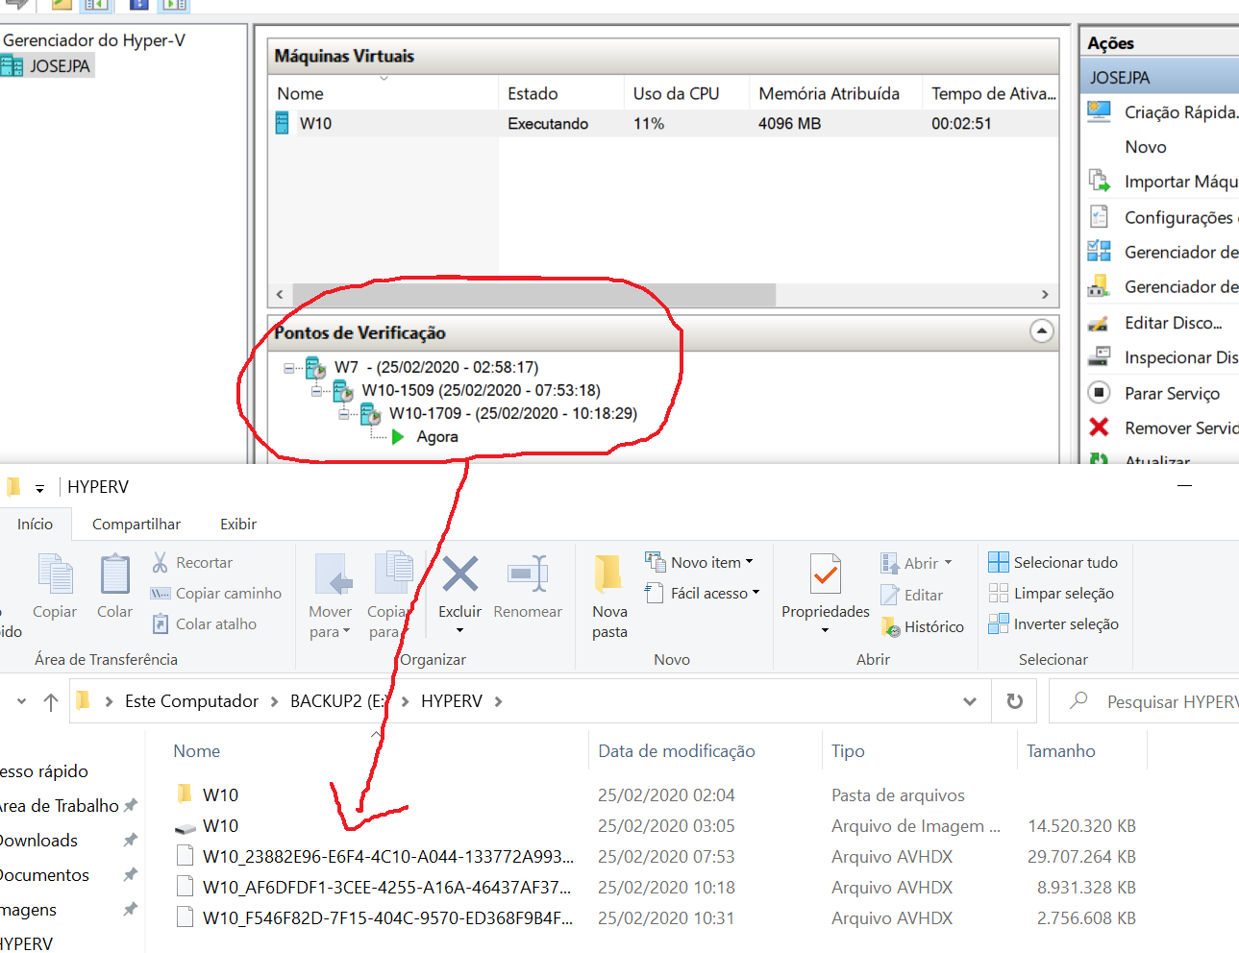
Task: Sort the file list by Tamanho
Action: (x=1061, y=751)
